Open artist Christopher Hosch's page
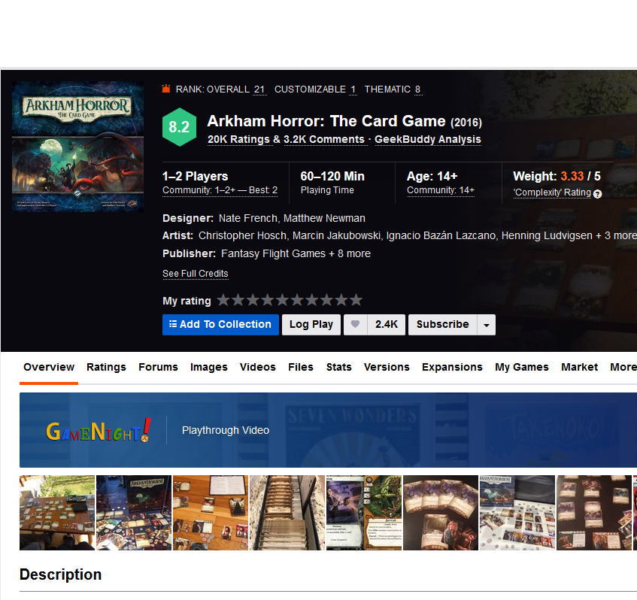 (242, 235)
